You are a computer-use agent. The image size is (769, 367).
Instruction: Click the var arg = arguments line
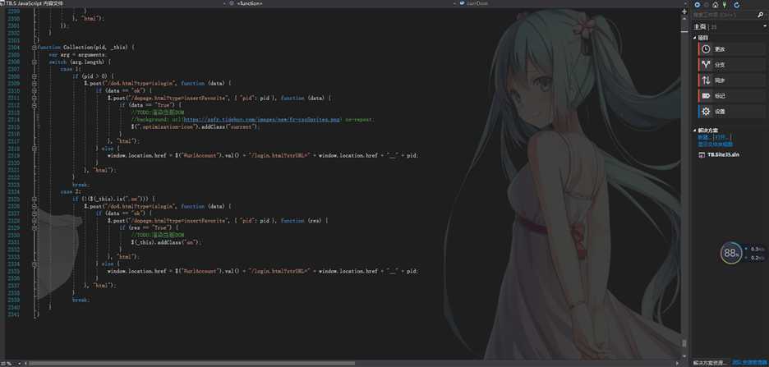[76, 55]
